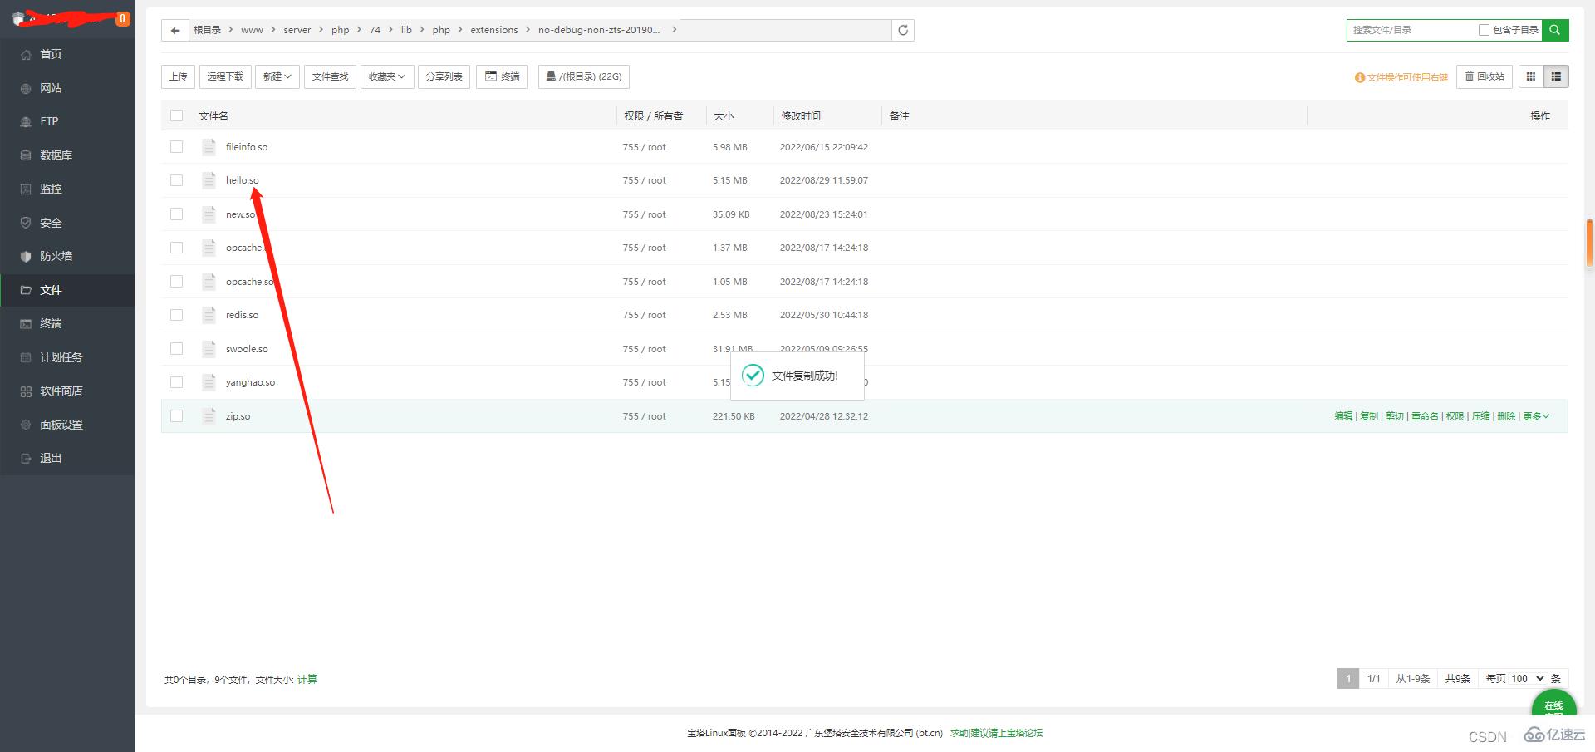Open the zip.so file name

click(238, 416)
